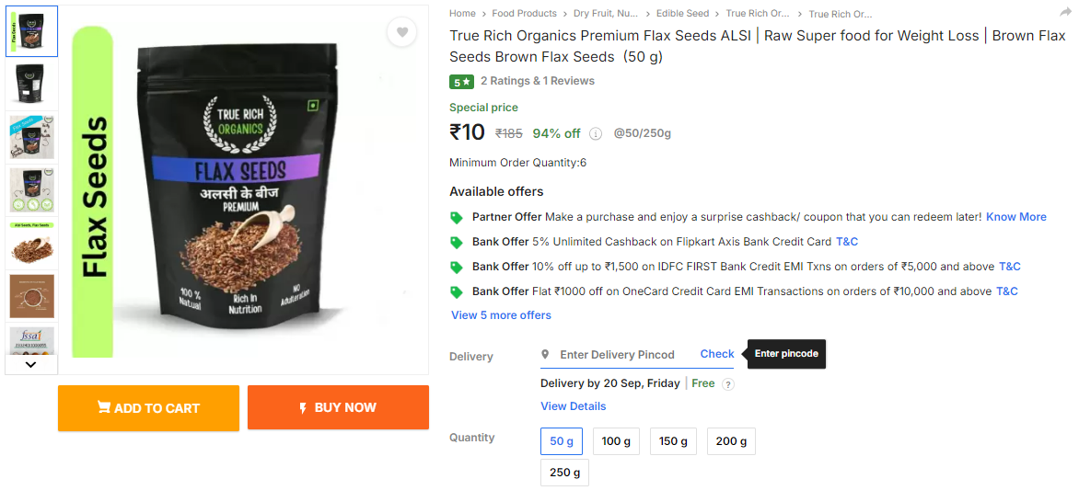Click the share arrow icon
The width and height of the screenshot is (1079, 502).
[1065, 12]
